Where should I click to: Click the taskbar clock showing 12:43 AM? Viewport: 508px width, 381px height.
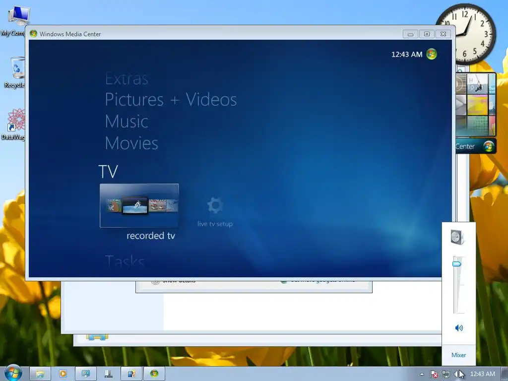(482, 374)
